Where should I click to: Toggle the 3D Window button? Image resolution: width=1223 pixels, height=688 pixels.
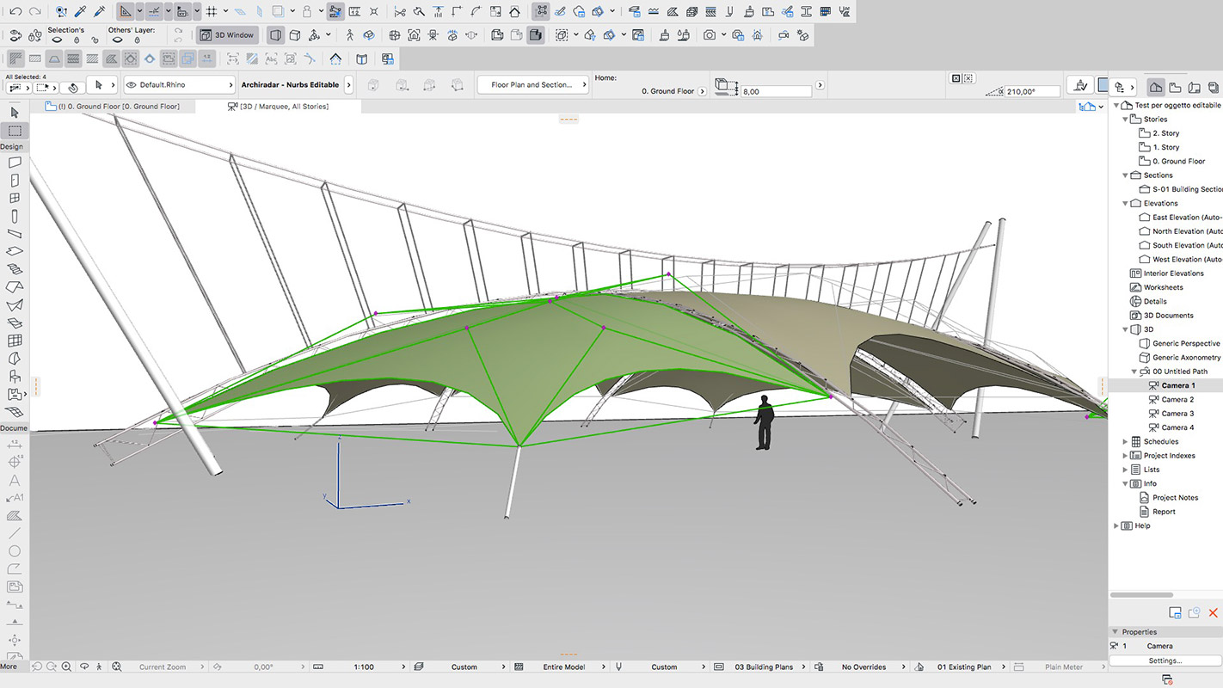tap(228, 35)
